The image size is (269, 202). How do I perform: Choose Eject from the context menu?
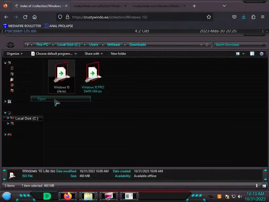click(x=61, y=99)
